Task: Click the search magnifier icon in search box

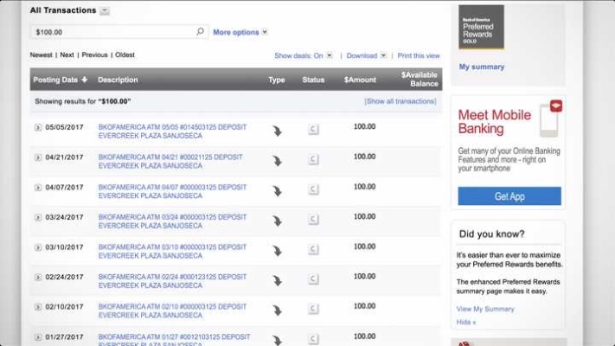Action: [x=200, y=32]
